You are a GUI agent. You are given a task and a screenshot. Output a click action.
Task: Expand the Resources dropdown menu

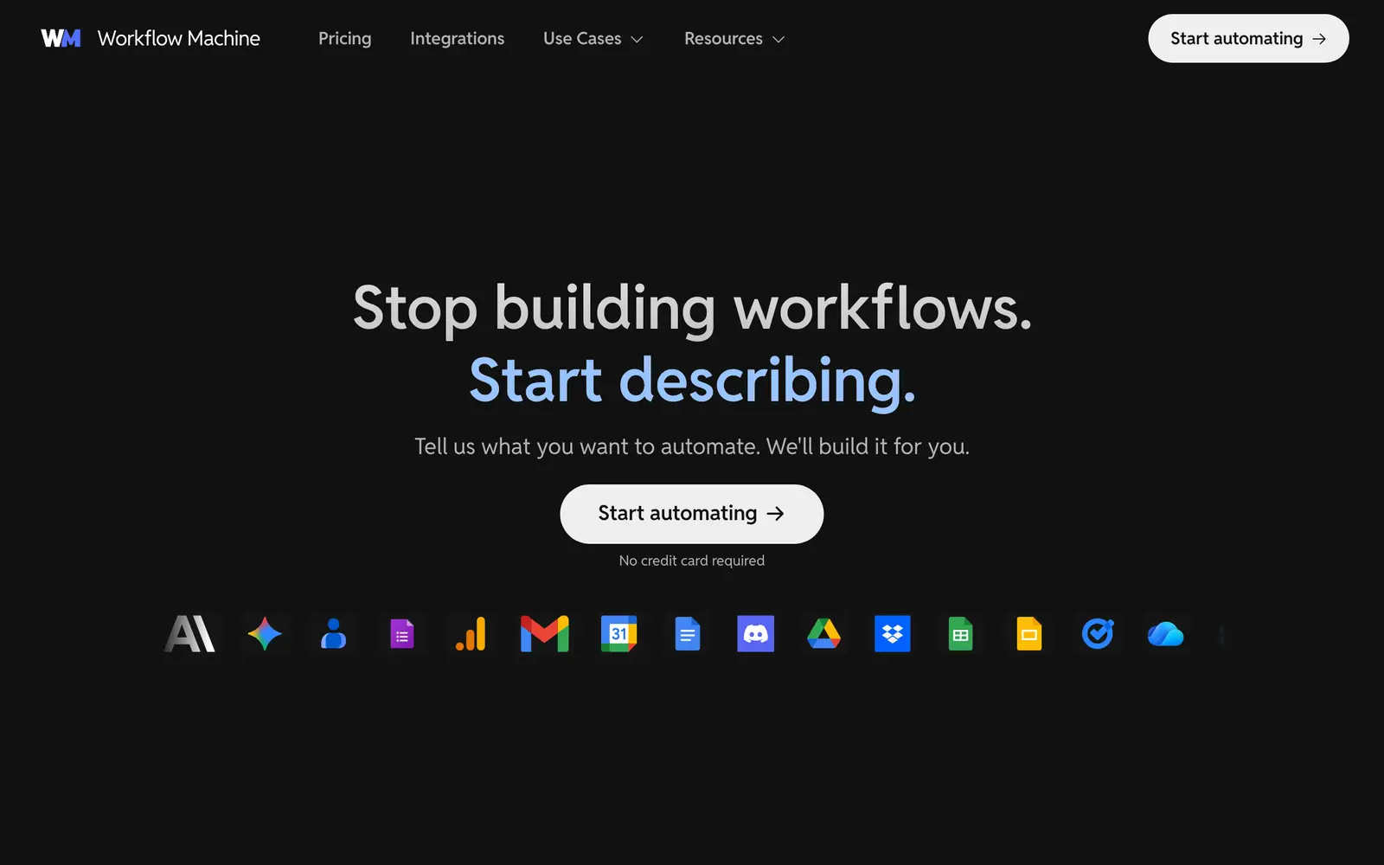coord(734,39)
